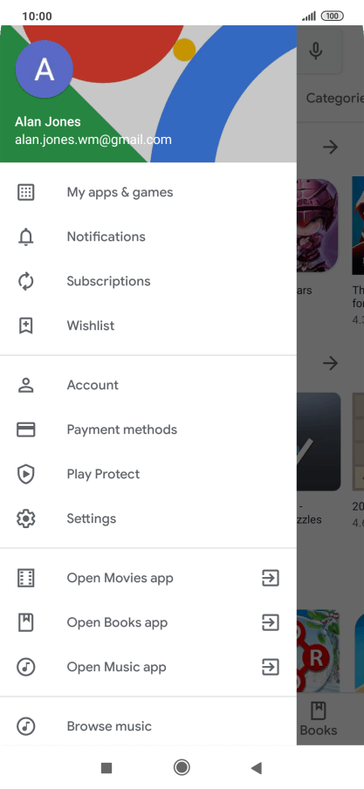The height and width of the screenshot is (789, 364).
Task: Tap the Android home circle button
Action: pyautogui.click(x=182, y=767)
